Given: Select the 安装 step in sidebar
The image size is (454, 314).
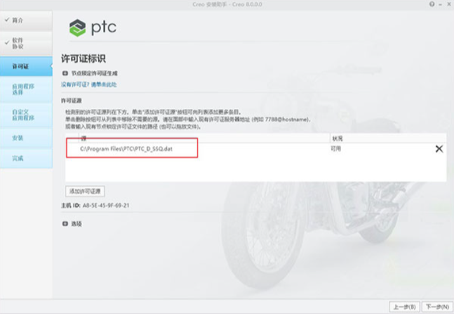Looking at the screenshot, I should point(26,138).
